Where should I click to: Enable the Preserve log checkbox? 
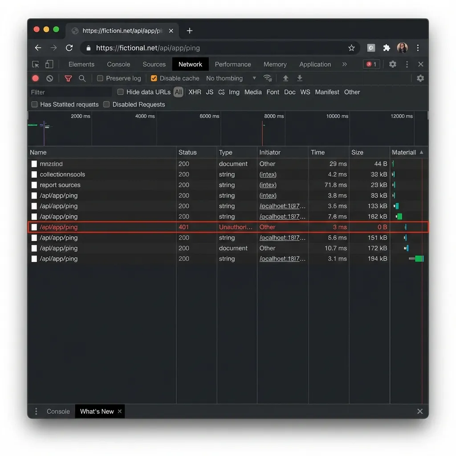[x=100, y=78]
